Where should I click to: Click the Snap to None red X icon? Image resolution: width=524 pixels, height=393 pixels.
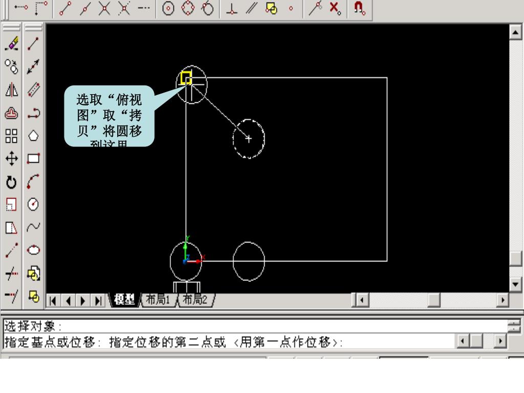pyautogui.click(x=335, y=8)
